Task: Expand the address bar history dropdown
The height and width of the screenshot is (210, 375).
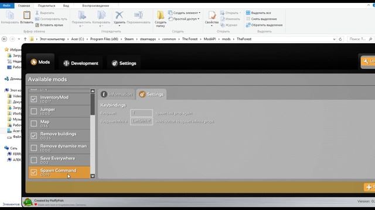Action: point(334,39)
